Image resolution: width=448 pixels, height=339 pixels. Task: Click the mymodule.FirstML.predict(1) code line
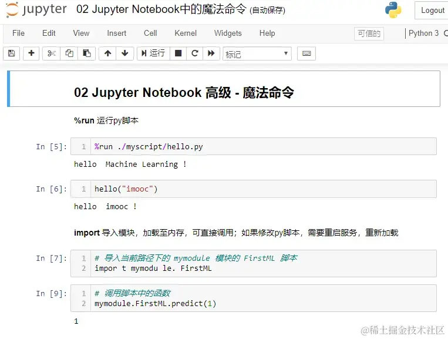(x=155, y=304)
